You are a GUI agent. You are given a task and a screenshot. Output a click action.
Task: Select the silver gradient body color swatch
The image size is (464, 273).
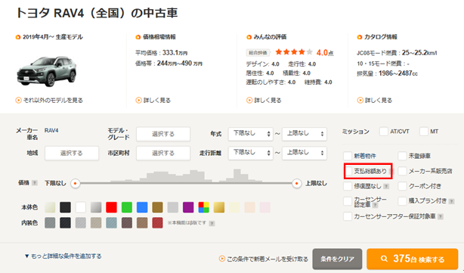tap(96, 207)
